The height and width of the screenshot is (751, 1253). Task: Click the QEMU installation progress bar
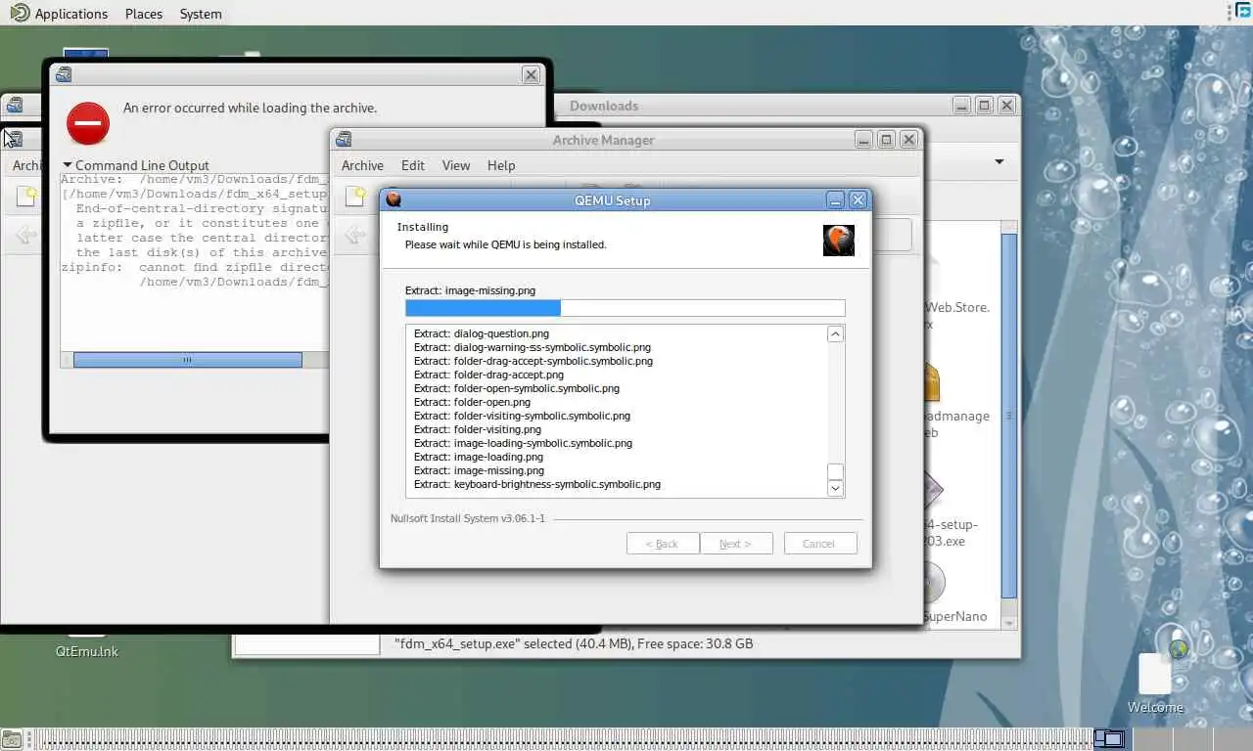click(x=625, y=308)
